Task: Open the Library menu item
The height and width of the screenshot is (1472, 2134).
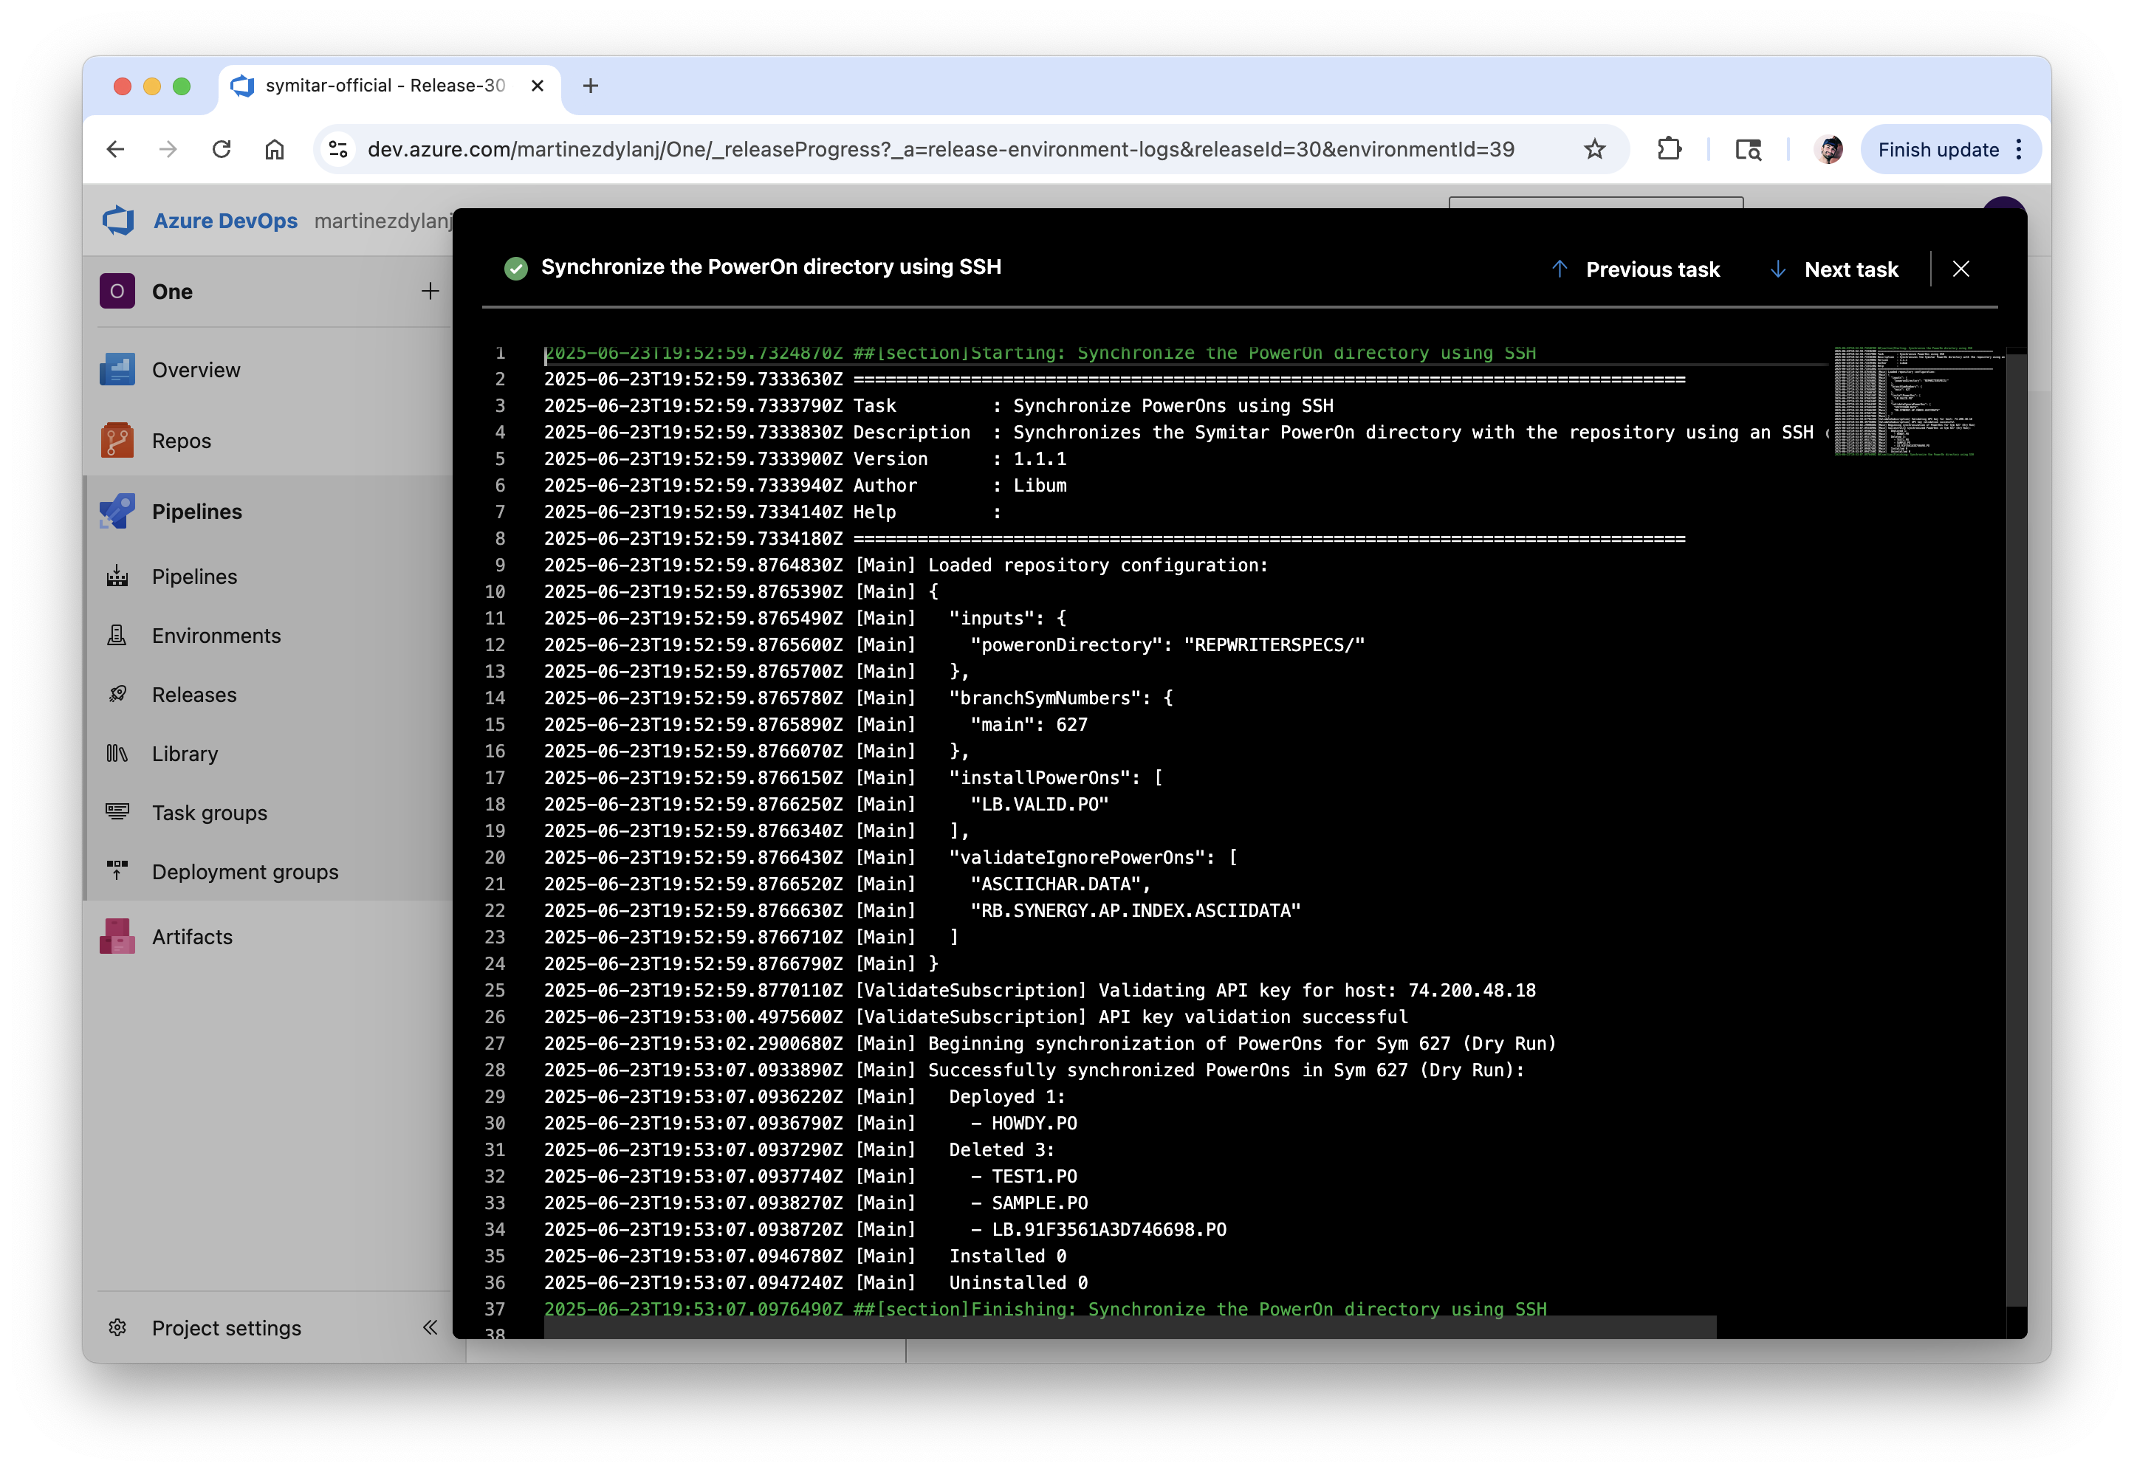Action: [185, 754]
